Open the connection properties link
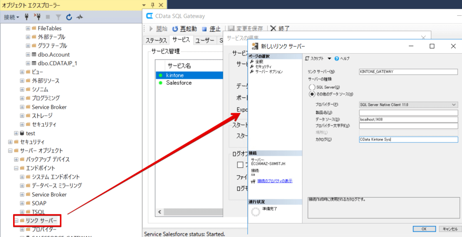The width and height of the screenshot is (462, 237). 275,181
